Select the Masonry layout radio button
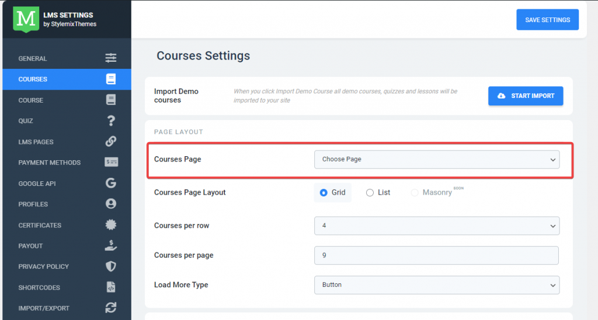The image size is (598, 320). click(415, 192)
